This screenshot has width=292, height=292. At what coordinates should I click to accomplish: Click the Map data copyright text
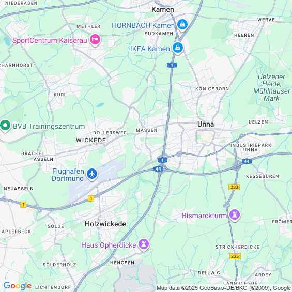(x=224, y=288)
